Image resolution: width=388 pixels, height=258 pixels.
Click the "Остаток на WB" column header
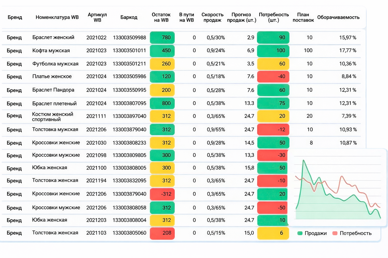pyautogui.click(x=161, y=17)
